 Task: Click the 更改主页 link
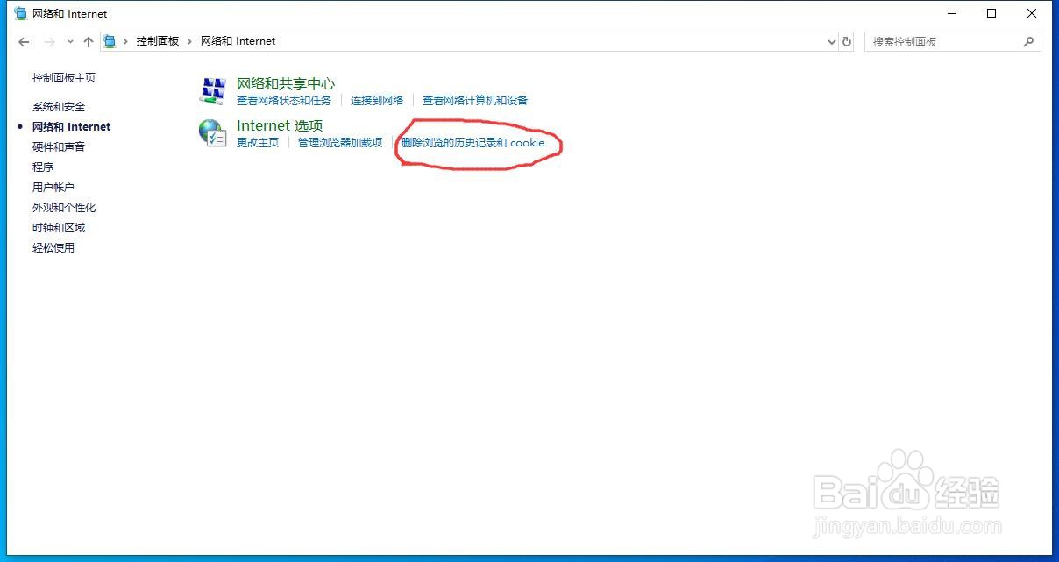coord(258,143)
